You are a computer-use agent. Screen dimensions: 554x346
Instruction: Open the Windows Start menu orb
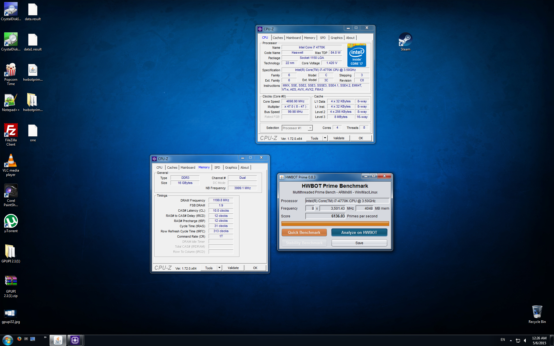(8, 340)
